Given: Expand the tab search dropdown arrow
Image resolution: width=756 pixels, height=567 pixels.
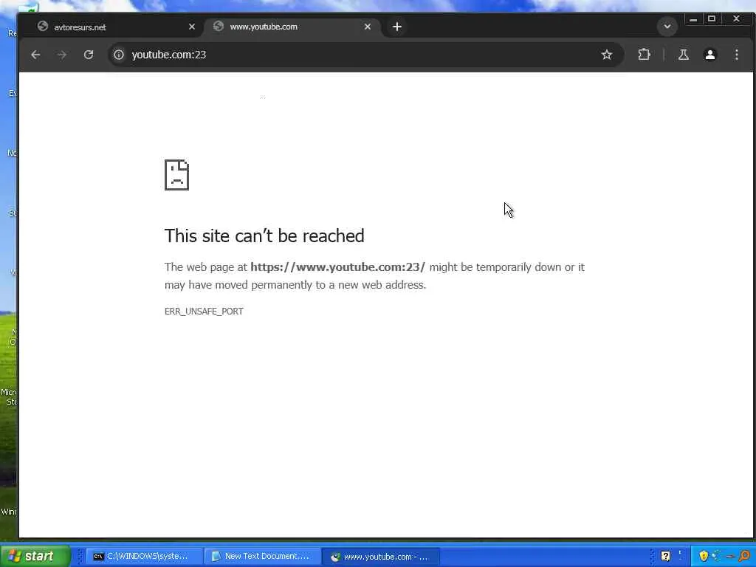Looking at the screenshot, I should pos(667,27).
